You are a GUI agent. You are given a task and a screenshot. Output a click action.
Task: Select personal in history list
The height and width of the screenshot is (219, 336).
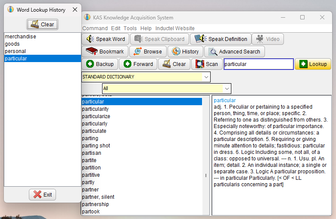point(42,51)
